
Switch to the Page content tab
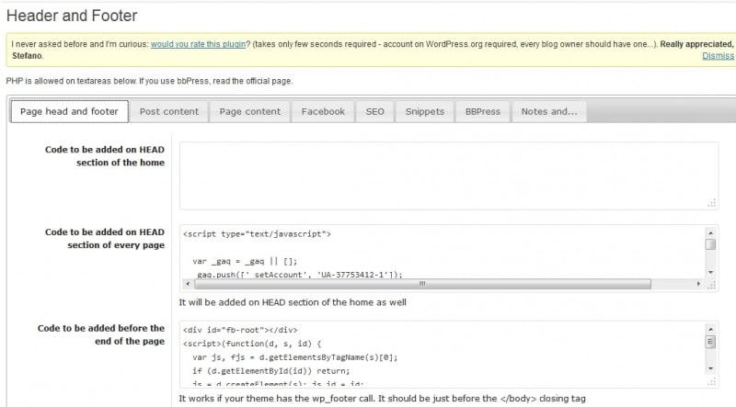pyautogui.click(x=249, y=112)
